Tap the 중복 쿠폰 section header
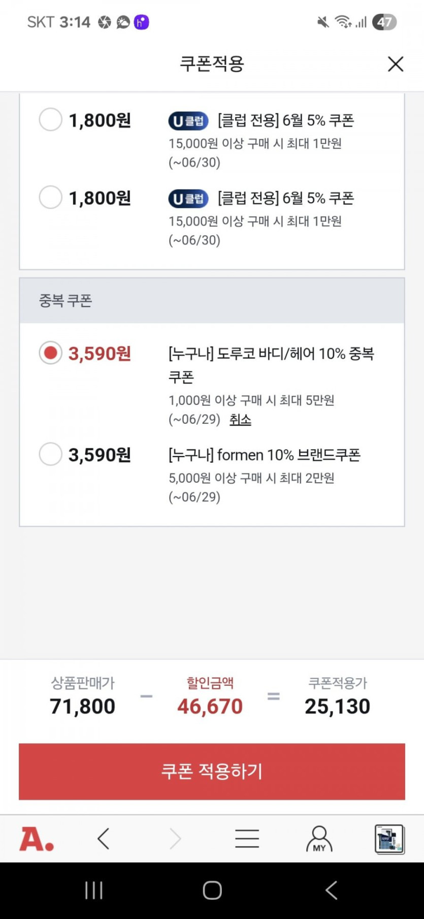The width and height of the screenshot is (424, 919). (66, 301)
